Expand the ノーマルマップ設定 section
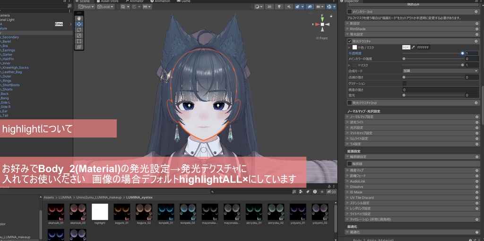 pos(347,117)
